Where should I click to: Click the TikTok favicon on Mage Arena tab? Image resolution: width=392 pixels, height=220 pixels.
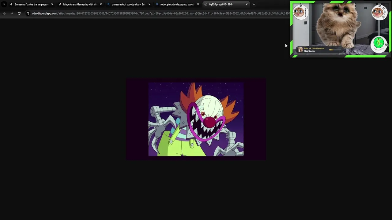click(x=60, y=4)
